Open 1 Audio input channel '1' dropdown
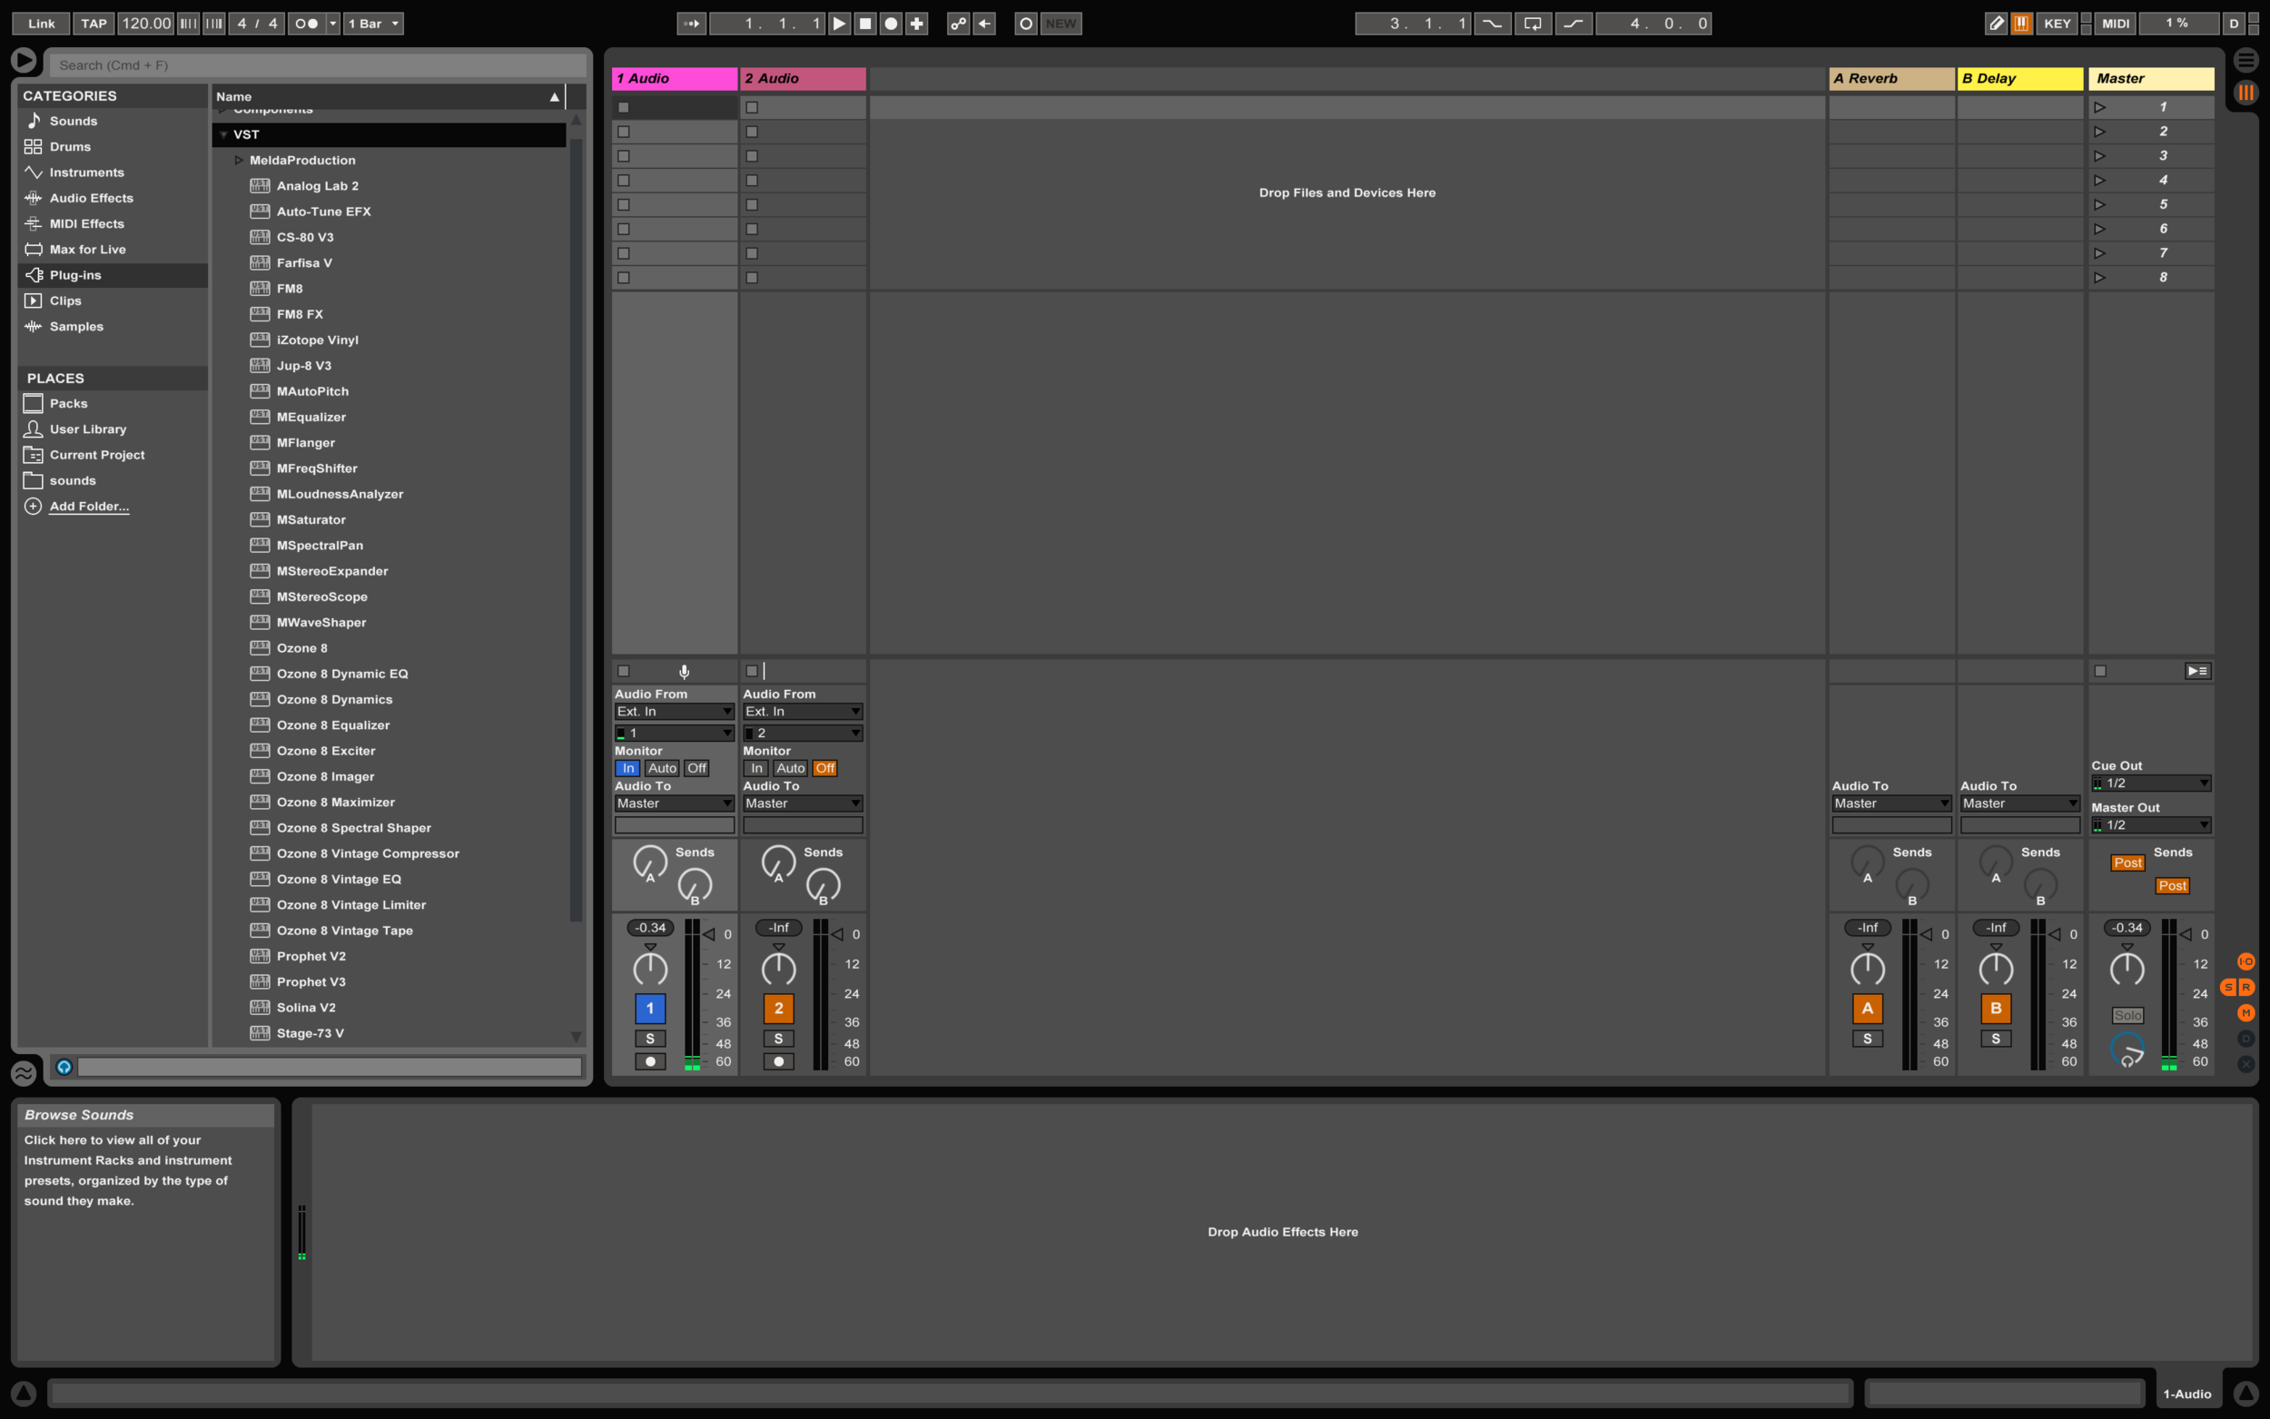The width and height of the screenshot is (2270, 1419). (x=674, y=733)
